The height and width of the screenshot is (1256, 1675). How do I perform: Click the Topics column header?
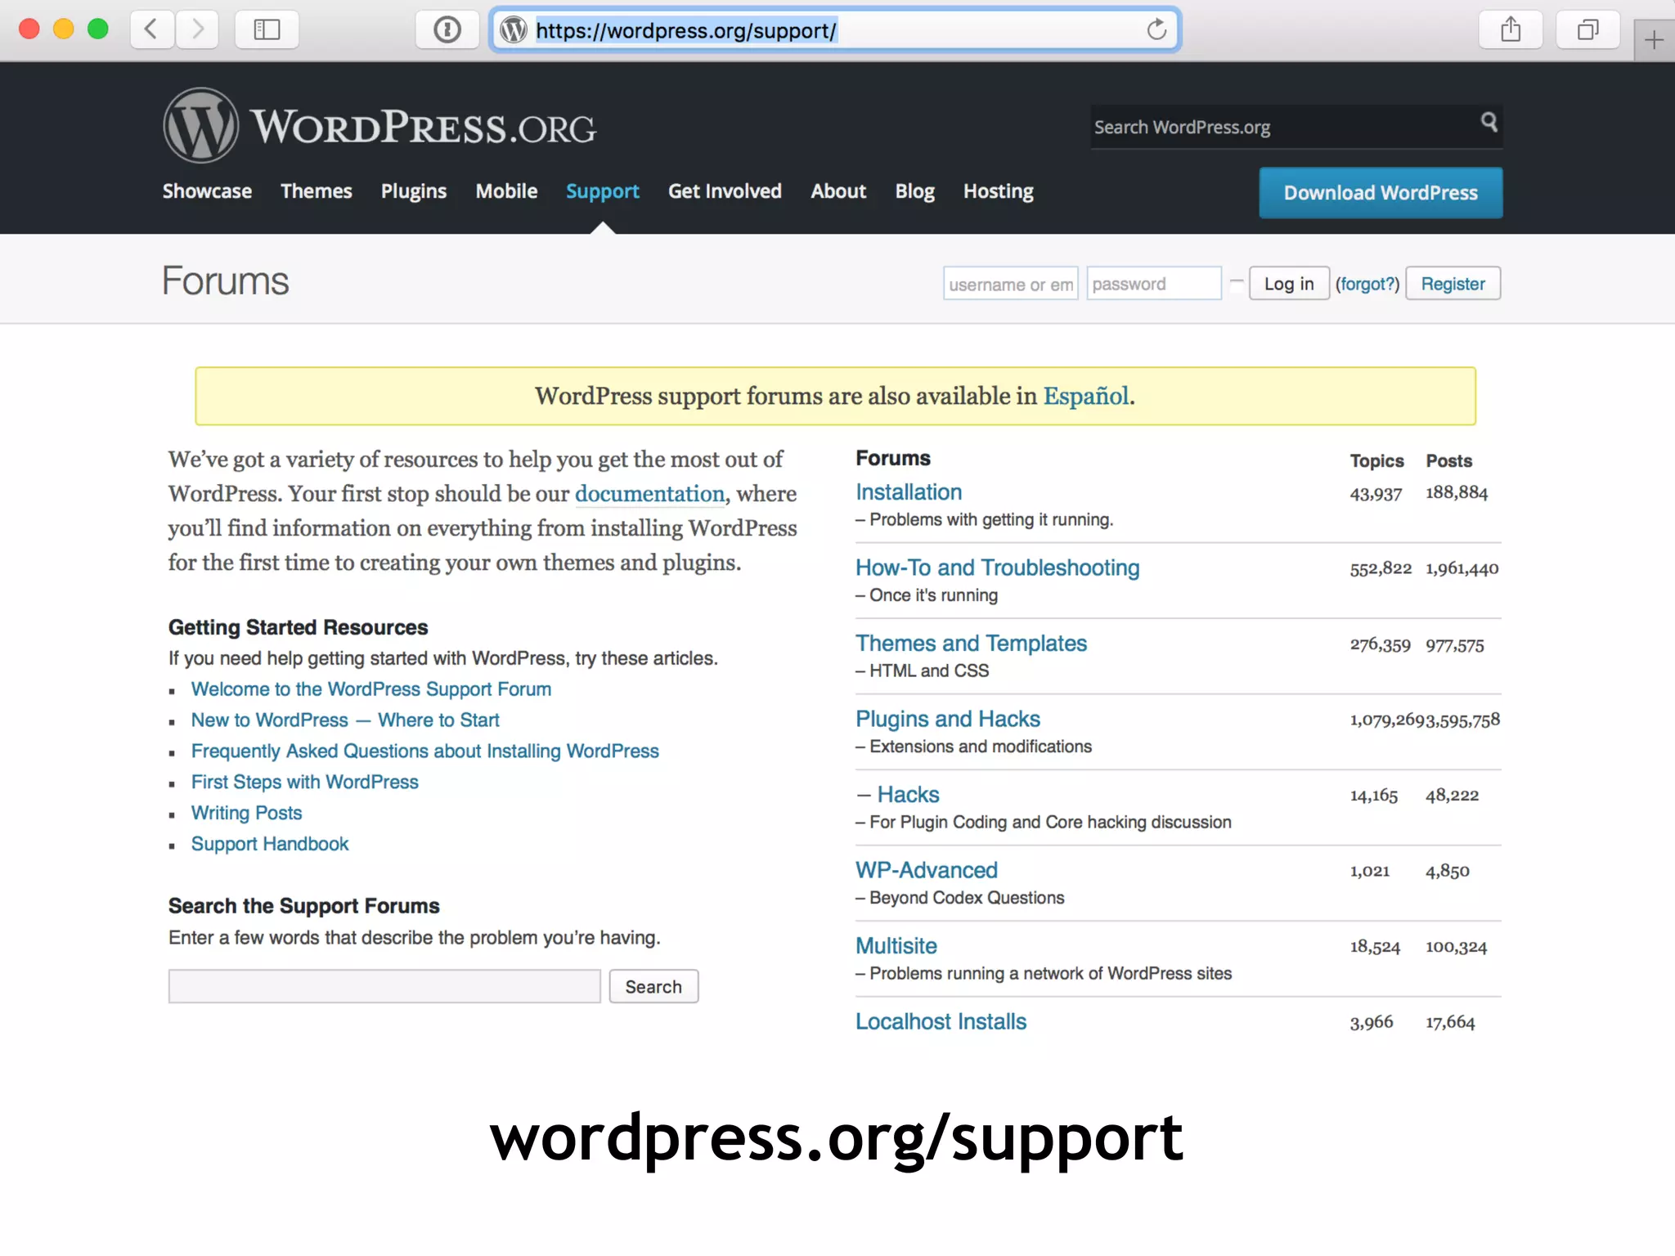[x=1376, y=461]
